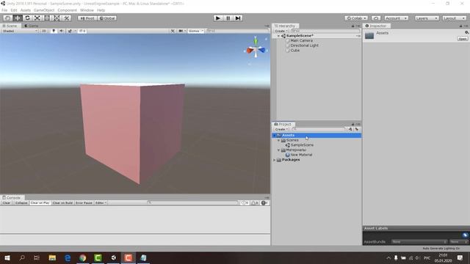Select the Rotate tool in the toolbar
This screenshot has width=470, height=264.
pos(27,18)
